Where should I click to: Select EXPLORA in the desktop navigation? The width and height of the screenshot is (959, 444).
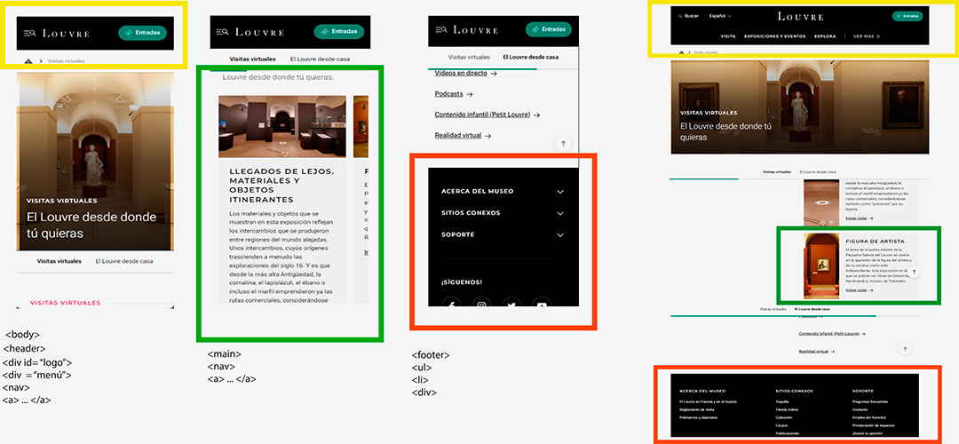pos(825,36)
